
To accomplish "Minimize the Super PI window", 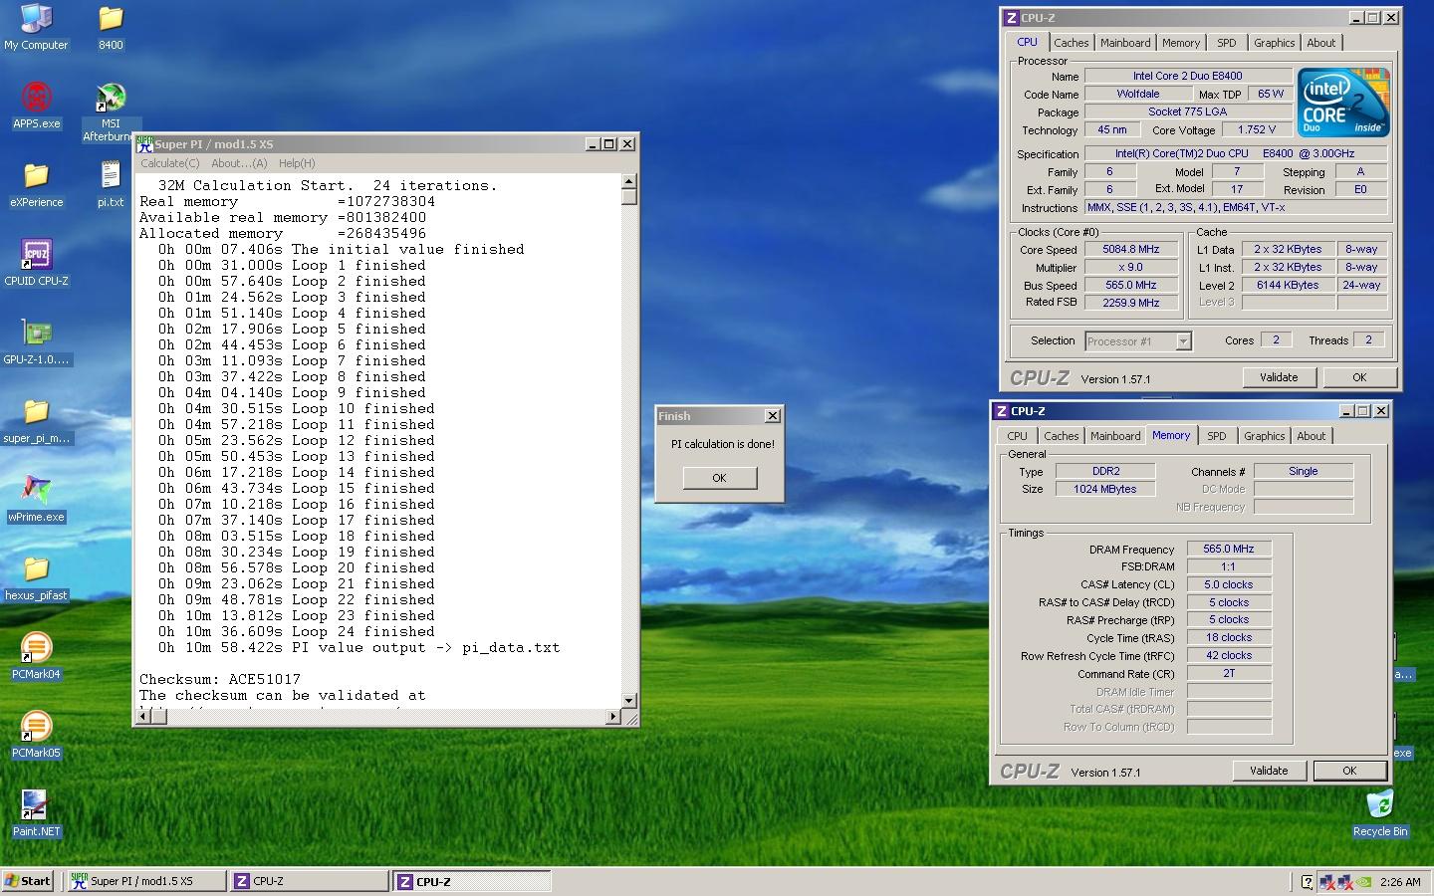I will click(593, 143).
